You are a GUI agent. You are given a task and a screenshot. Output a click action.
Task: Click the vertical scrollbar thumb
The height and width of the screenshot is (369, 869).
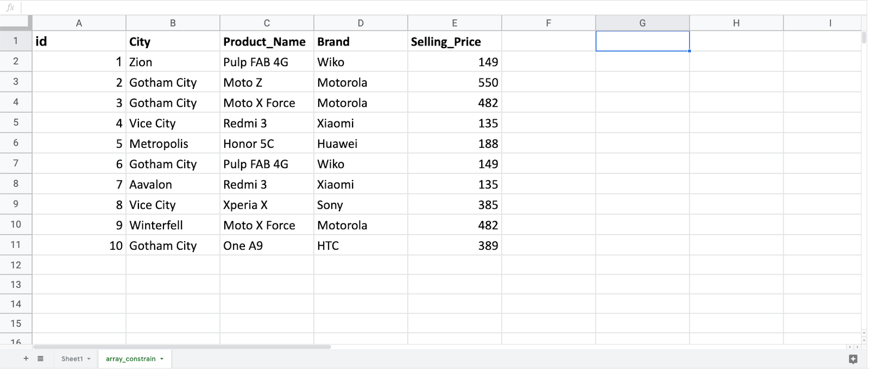(864, 38)
